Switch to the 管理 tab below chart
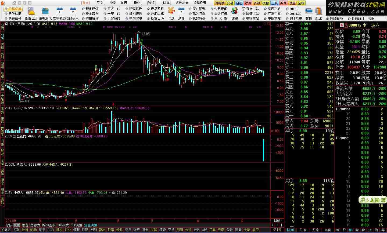The image size is (387, 233). (x=25, y=225)
